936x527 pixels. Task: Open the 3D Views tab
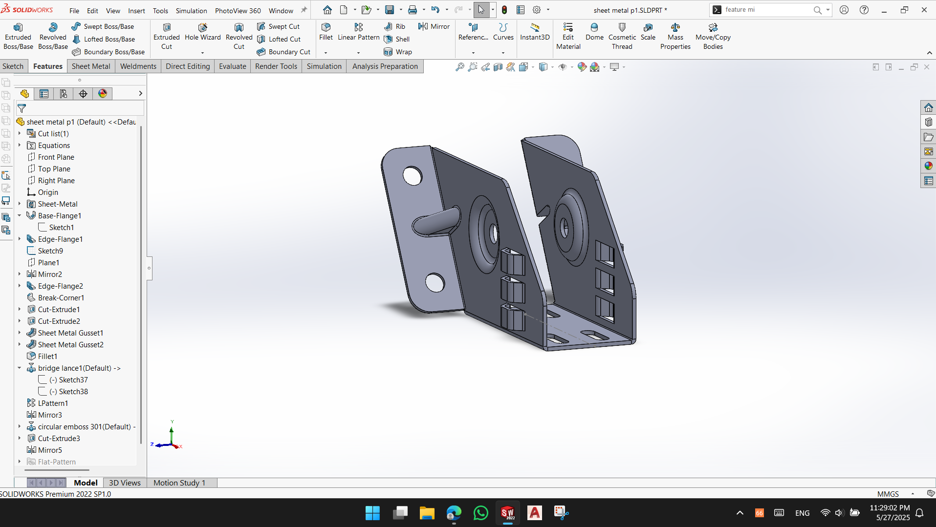tap(125, 483)
